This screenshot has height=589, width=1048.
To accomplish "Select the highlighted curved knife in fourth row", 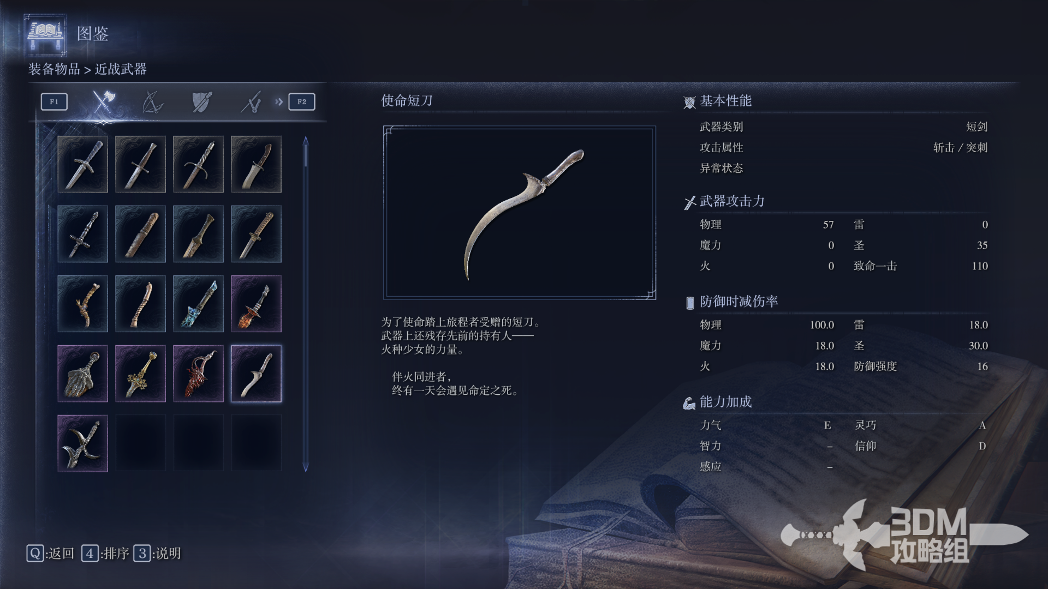I will coord(257,374).
